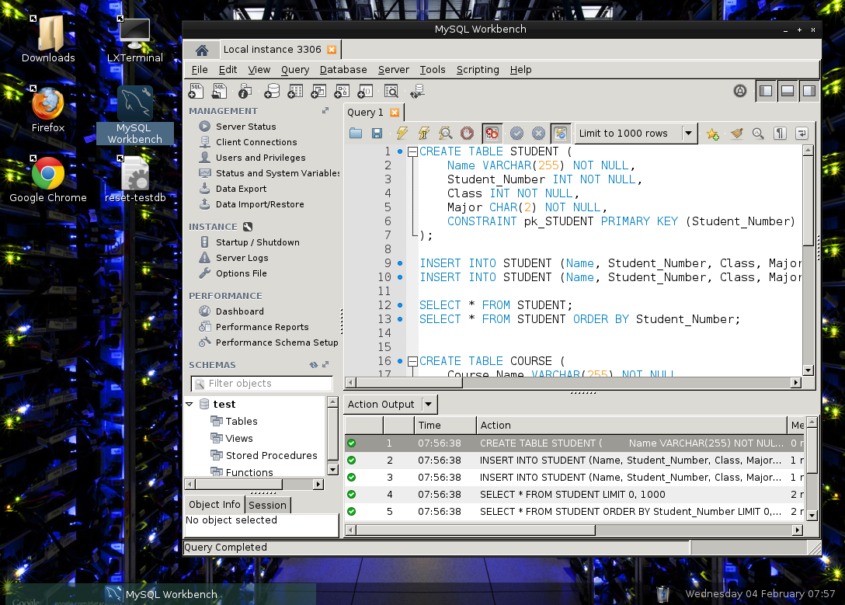Create a new stored procedure icon

coord(342,91)
